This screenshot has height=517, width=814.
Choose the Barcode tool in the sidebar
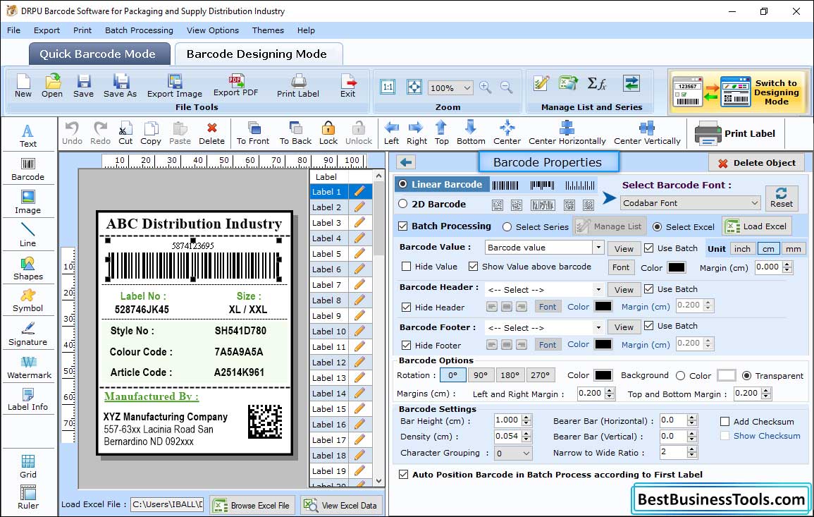point(28,169)
